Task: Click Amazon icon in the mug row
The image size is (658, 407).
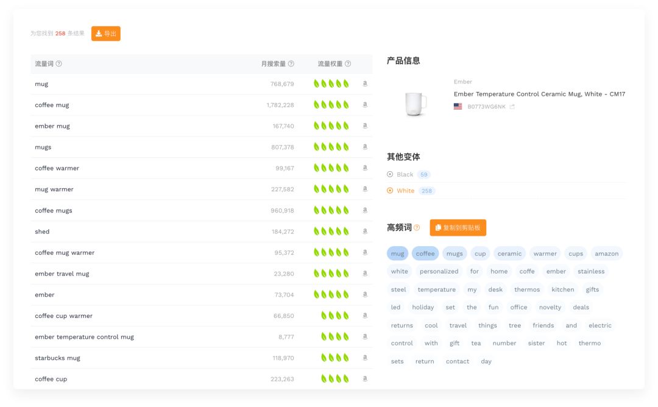Action: (365, 84)
